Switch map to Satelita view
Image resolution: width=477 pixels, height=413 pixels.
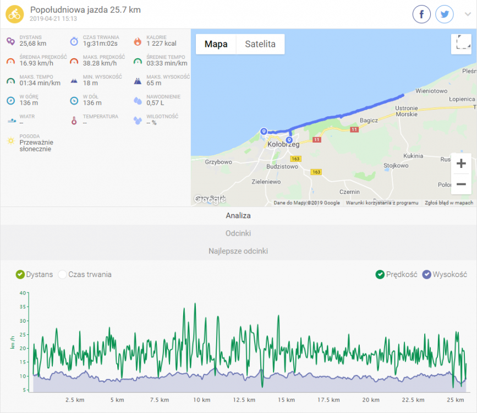tap(260, 44)
